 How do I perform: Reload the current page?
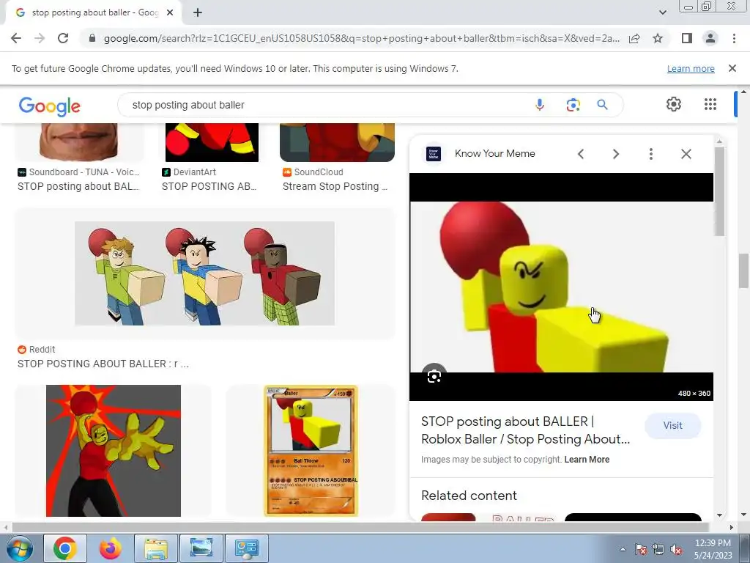point(63,38)
